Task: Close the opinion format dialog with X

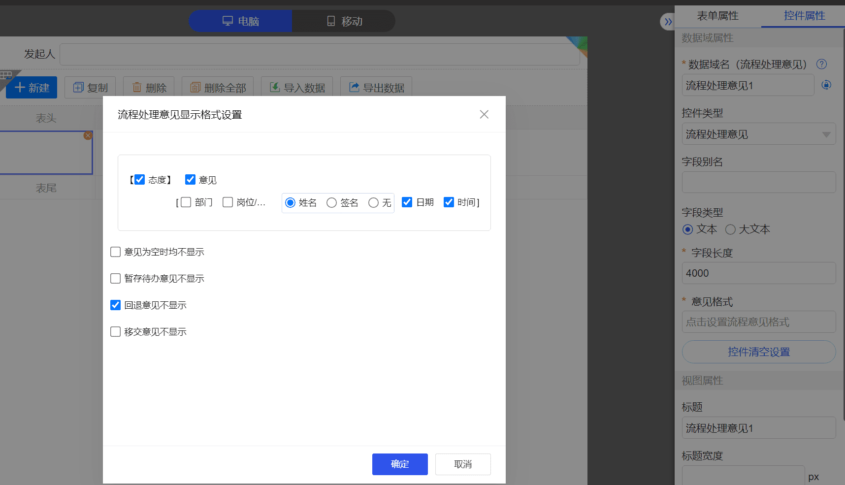Action: (x=484, y=114)
